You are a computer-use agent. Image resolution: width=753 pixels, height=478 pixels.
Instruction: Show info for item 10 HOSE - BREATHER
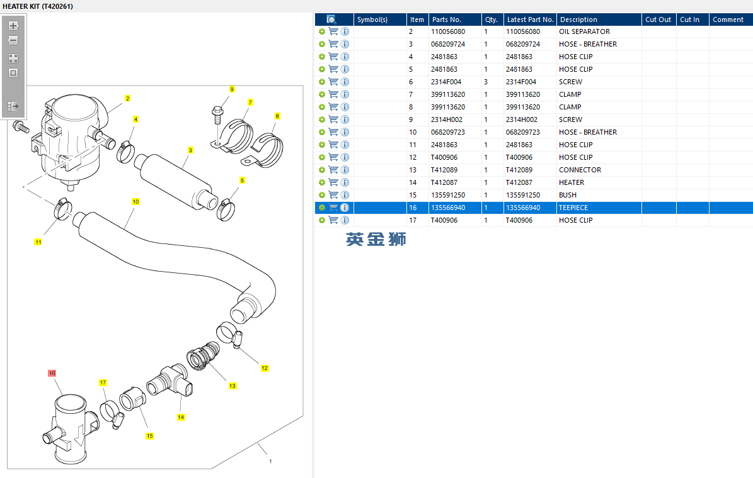(x=345, y=132)
